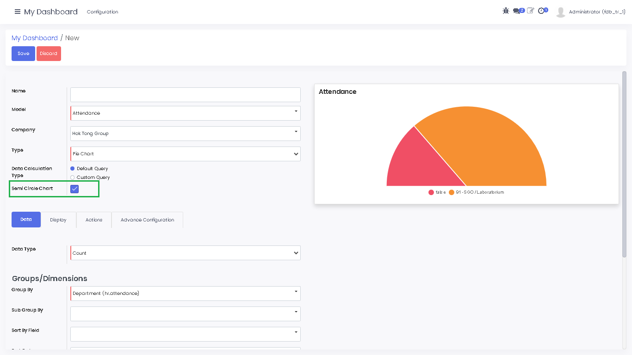
Task: Open the debug bug icon menu
Action: (506, 11)
